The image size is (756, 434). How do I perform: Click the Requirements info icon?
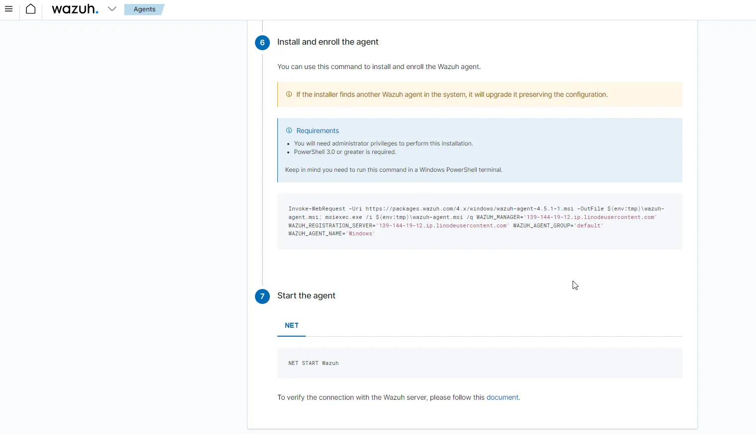click(x=289, y=131)
